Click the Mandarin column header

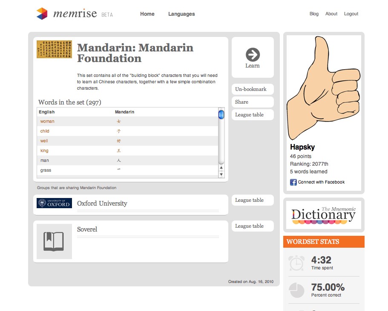124,112
